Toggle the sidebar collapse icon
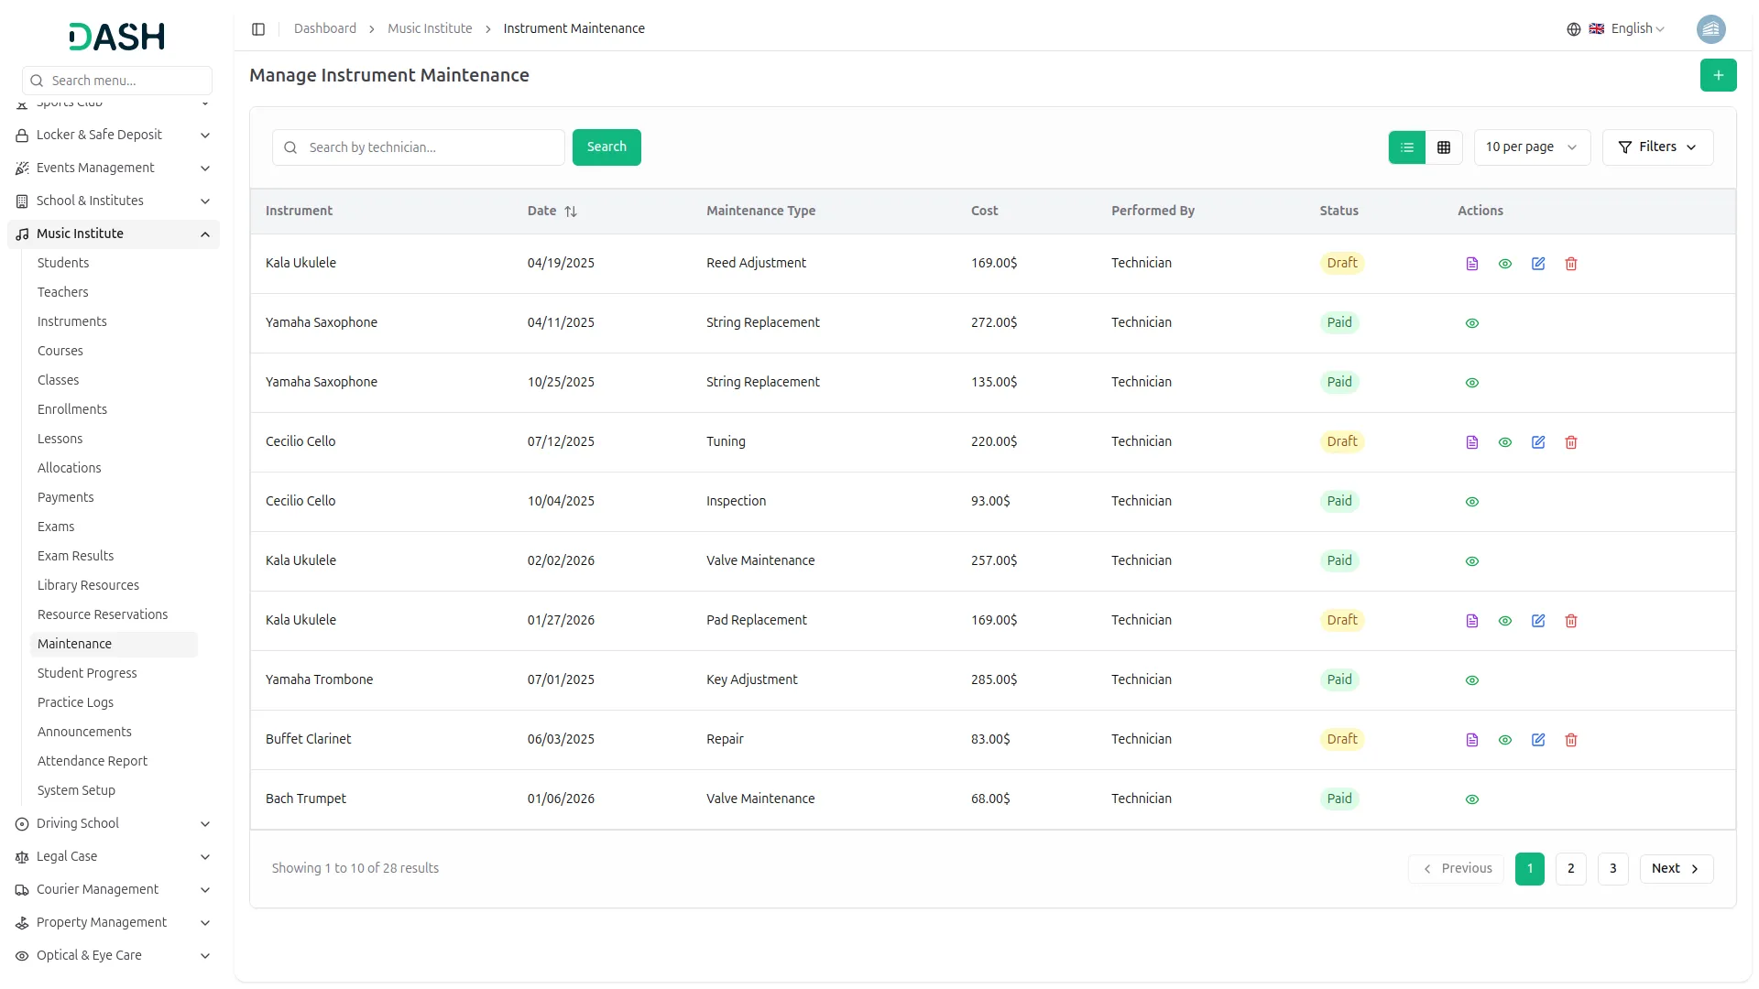Image resolution: width=1759 pixels, height=989 pixels. 258,29
